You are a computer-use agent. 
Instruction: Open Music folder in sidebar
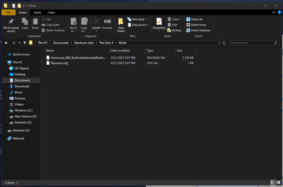click(18, 93)
